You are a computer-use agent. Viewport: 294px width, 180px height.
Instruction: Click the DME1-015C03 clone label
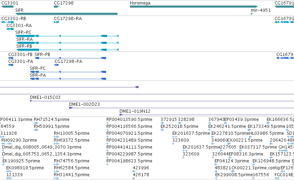(45, 97)
